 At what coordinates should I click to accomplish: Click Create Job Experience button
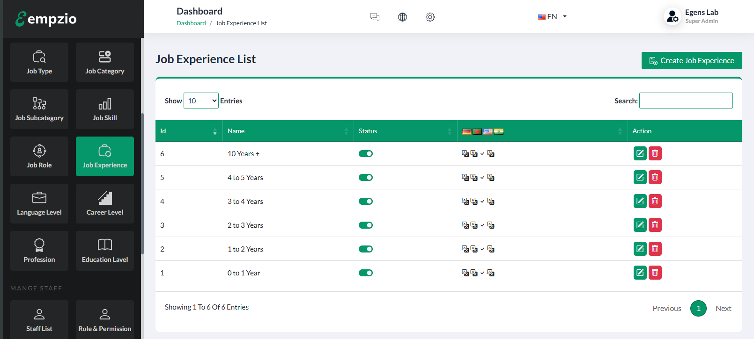coord(691,60)
